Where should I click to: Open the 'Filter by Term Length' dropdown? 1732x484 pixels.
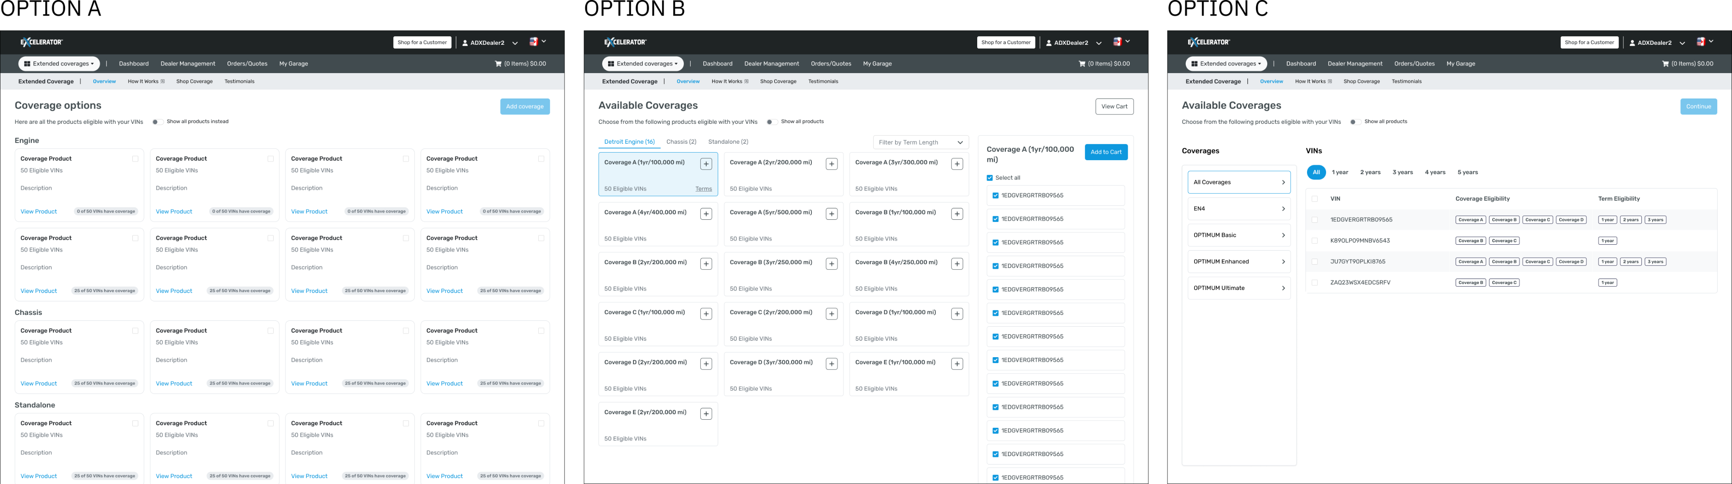click(921, 142)
